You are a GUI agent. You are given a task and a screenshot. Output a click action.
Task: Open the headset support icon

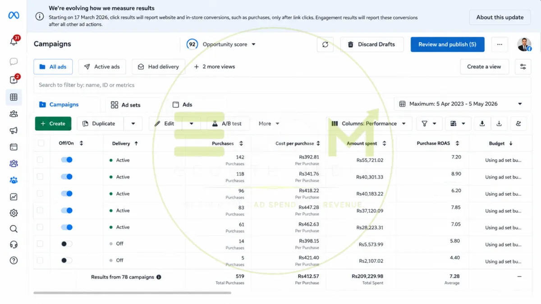tap(14, 245)
